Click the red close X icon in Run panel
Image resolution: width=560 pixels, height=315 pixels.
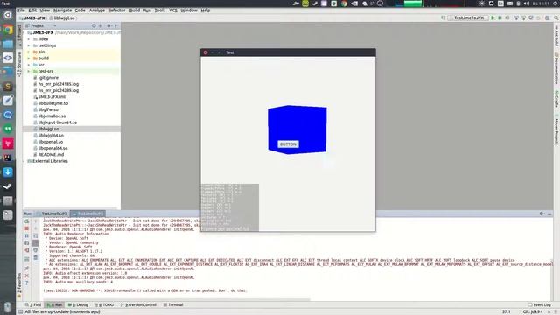[x=27, y=276]
